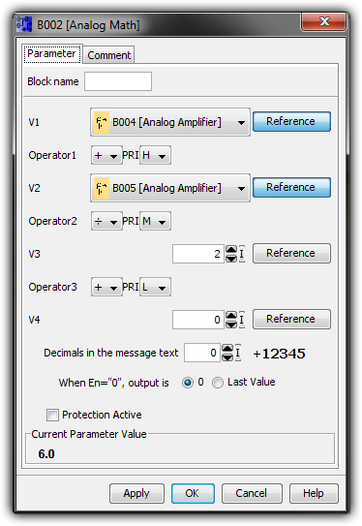Click the B005 Analog Amplifier block icon
The image size is (362, 526).
click(x=102, y=188)
